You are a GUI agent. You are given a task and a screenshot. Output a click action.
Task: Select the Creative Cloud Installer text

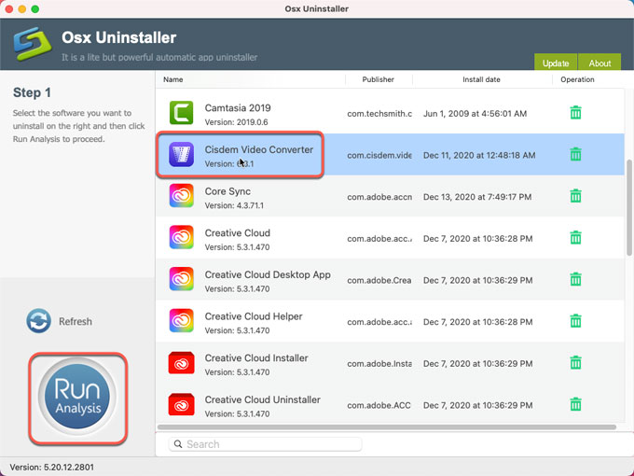256,358
